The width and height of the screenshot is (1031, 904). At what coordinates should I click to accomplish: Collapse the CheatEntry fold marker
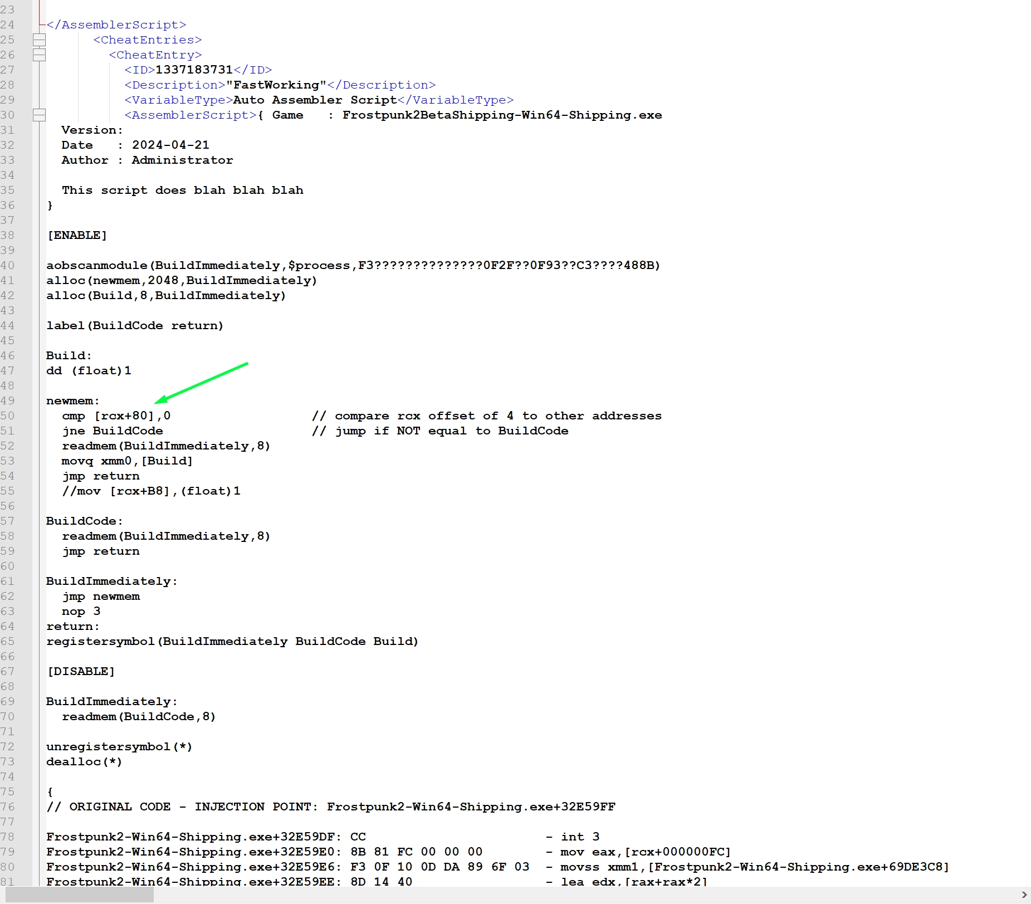coord(39,55)
